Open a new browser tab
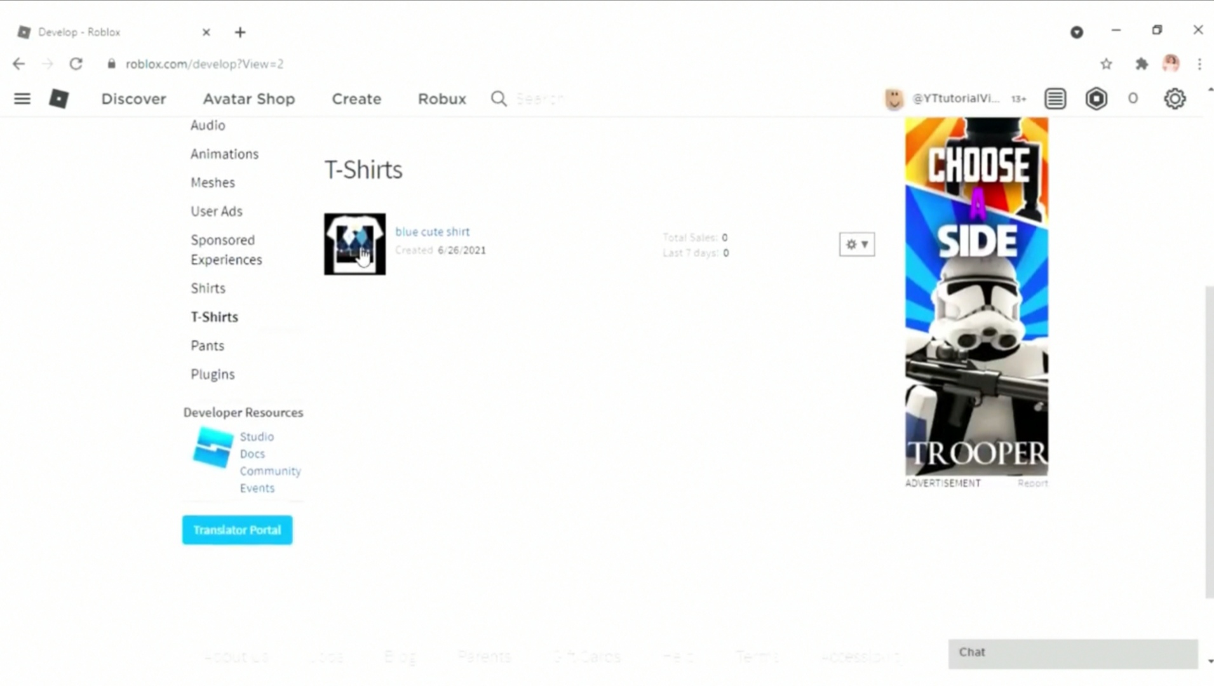This screenshot has width=1214, height=686. 240,32
